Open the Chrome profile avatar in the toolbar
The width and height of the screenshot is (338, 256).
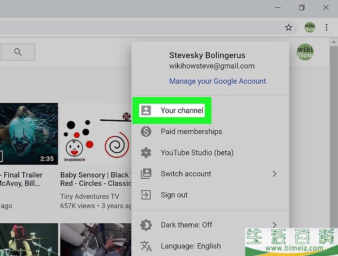tap(310, 27)
